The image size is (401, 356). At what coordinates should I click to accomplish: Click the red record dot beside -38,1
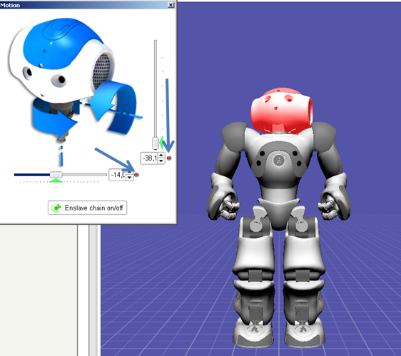tap(169, 158)
